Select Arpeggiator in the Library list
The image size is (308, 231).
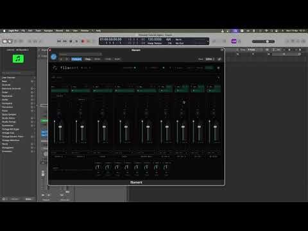(x=18, y=148)
